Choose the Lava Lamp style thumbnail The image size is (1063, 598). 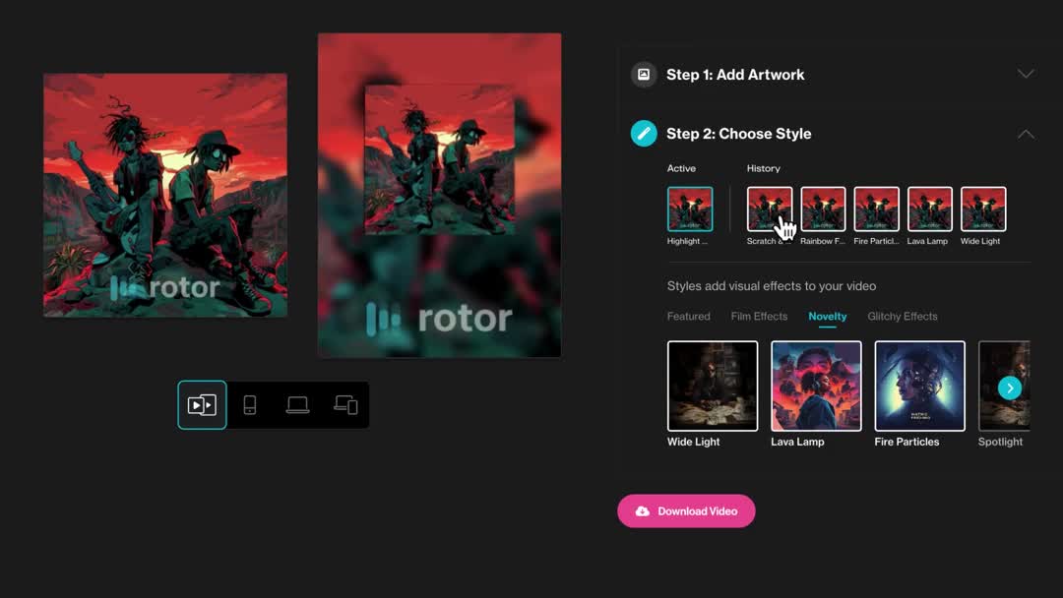816,386
